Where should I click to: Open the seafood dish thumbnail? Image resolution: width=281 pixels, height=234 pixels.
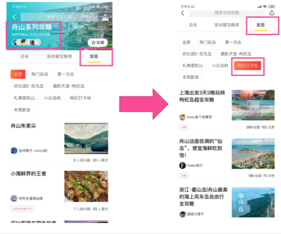coord(86,186)
